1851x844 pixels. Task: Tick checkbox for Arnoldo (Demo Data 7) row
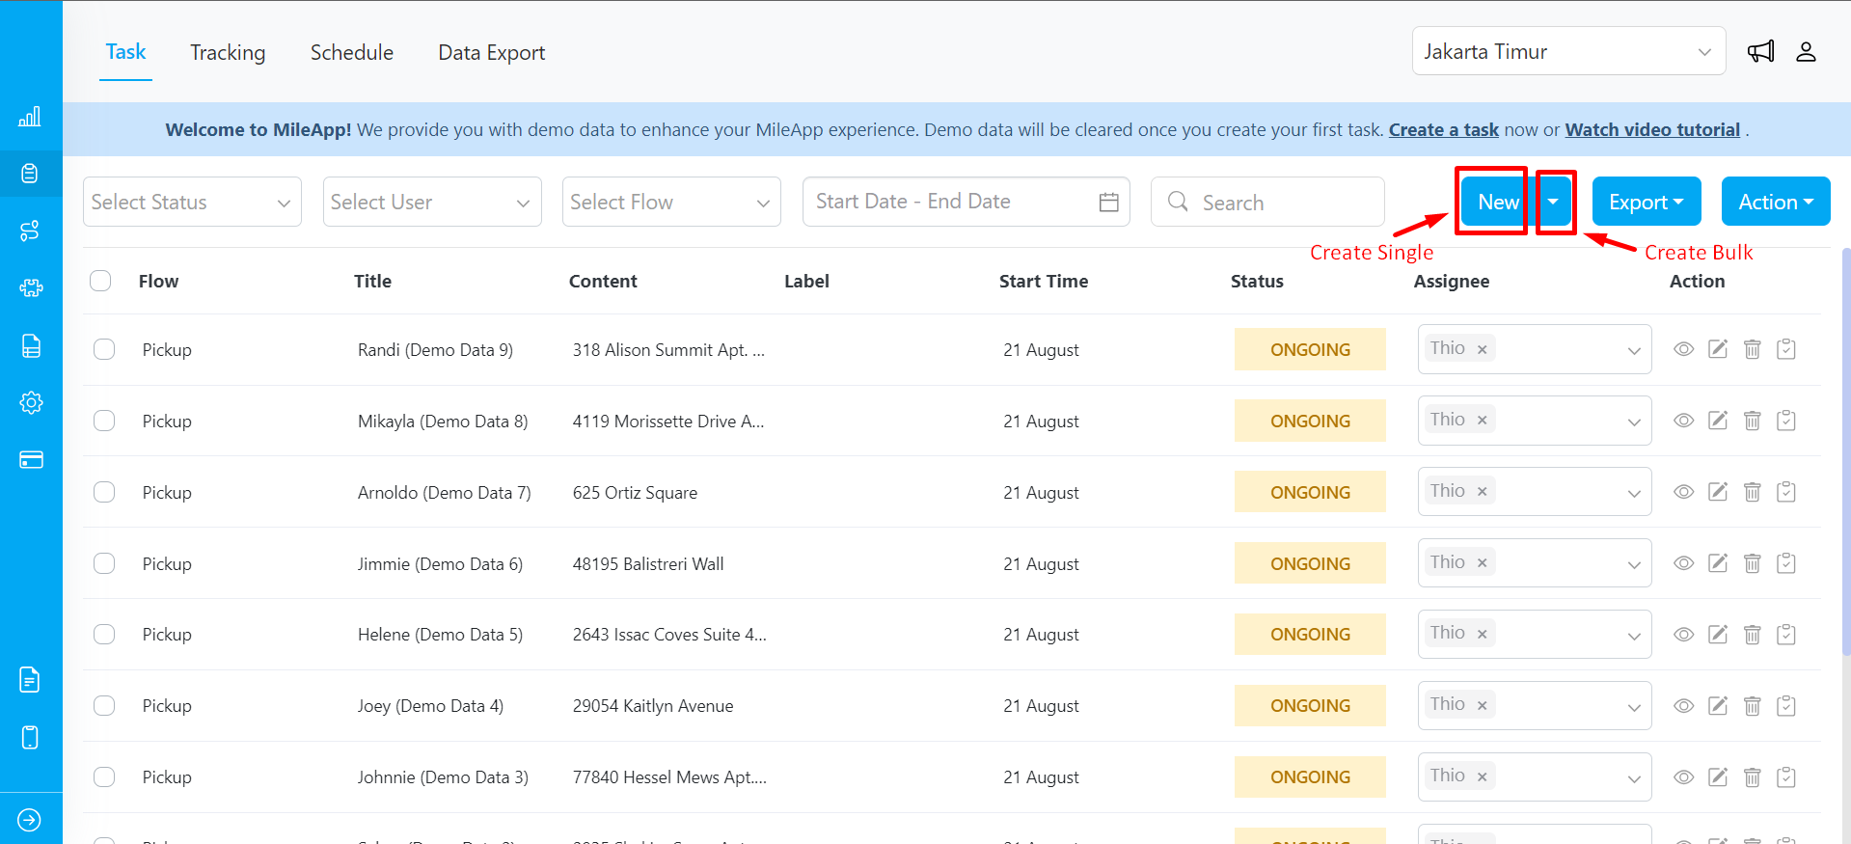tap(104, 492)
